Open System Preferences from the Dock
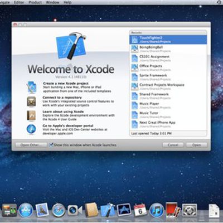This screenshot has width=223, height=223. [190, 211]
